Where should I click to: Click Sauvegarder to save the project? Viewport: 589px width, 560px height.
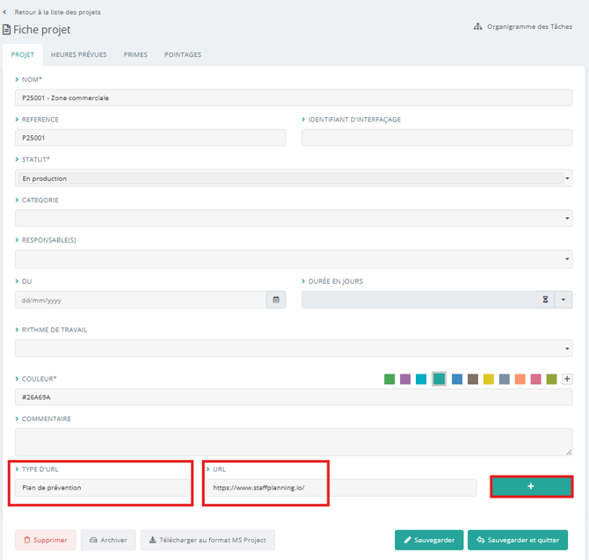click(429, 540)
